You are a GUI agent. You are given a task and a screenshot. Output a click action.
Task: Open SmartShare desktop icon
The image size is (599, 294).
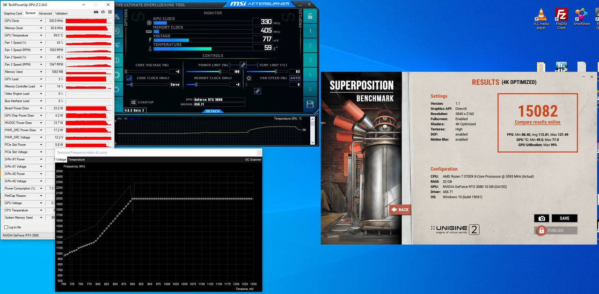point(582,17)
